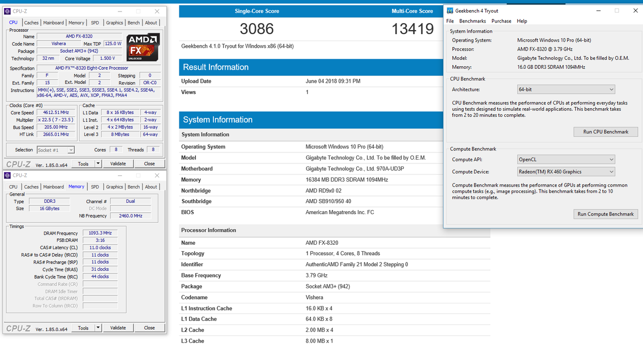This screenshot has height=346, width=643.
Task: Click the CAS# Latency 11.0 clocks field
Action: point(100,248)
